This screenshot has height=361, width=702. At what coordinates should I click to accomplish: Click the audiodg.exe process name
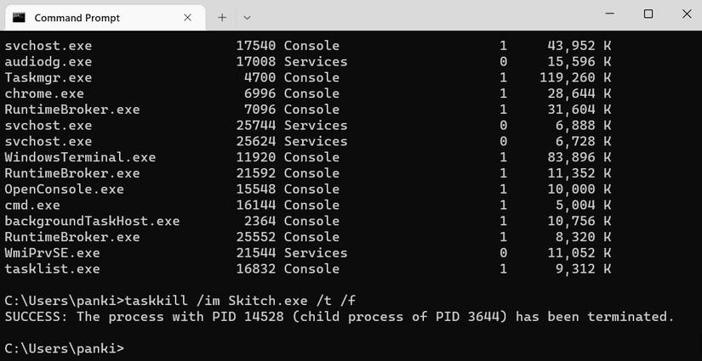(x=48, y=61)
